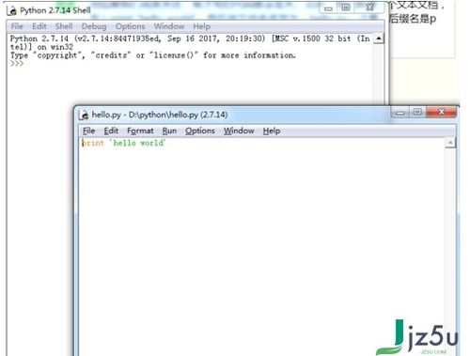Screen dimensions: 470x356
Task: Maximize the Python 2.7.14 Shell window
Action: pos(346,8)
